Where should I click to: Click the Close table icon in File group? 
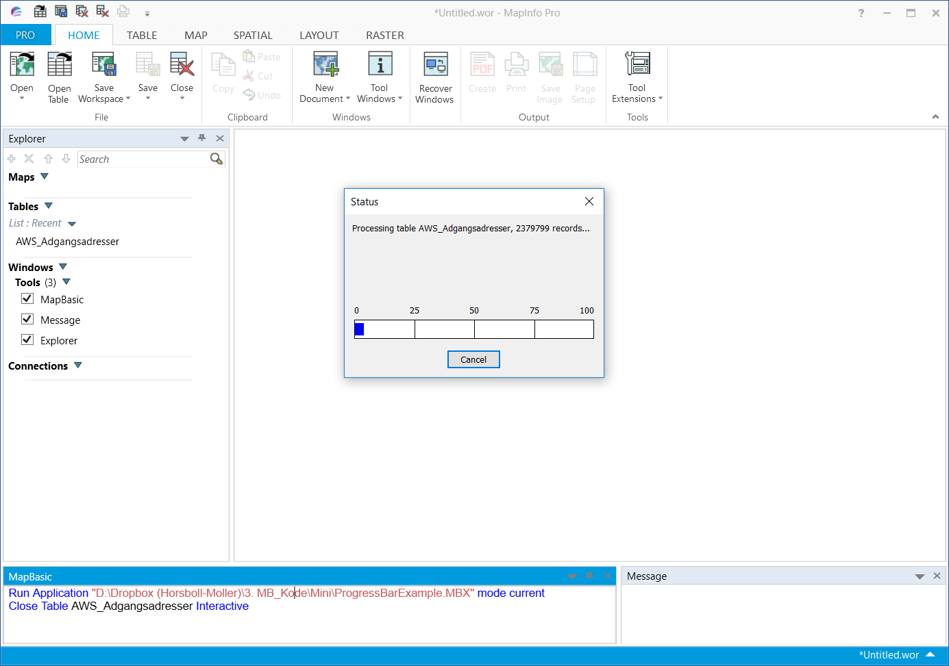point(182,72)
